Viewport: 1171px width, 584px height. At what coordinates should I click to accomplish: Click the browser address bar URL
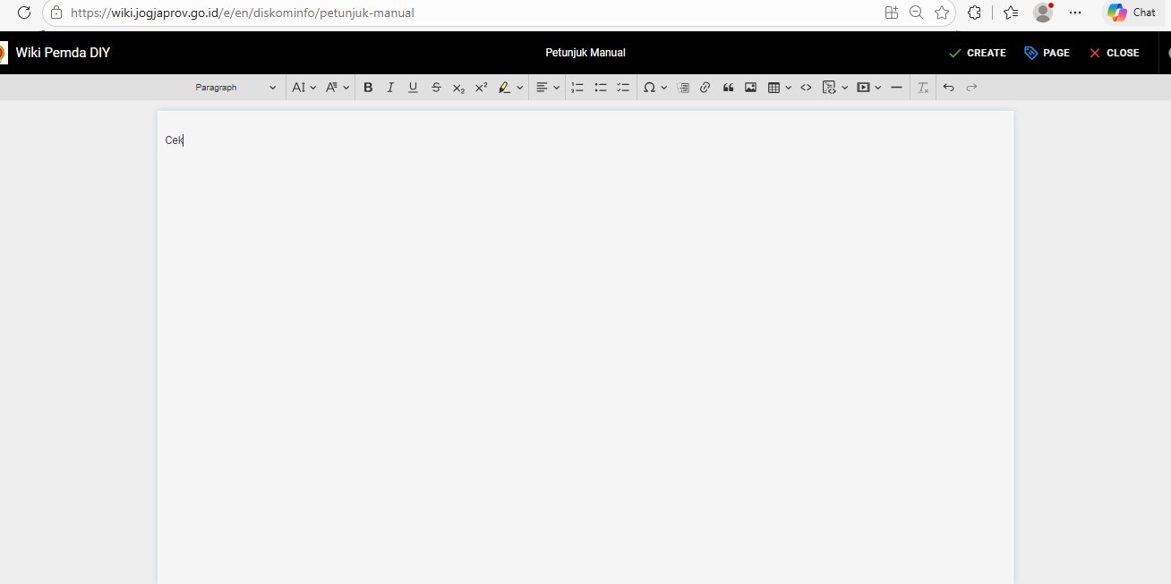[x=242, y=13]
